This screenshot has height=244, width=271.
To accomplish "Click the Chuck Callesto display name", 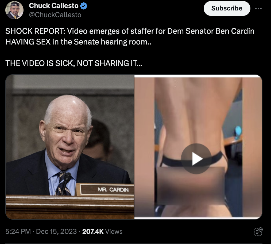I will click(x=54, y=6).
